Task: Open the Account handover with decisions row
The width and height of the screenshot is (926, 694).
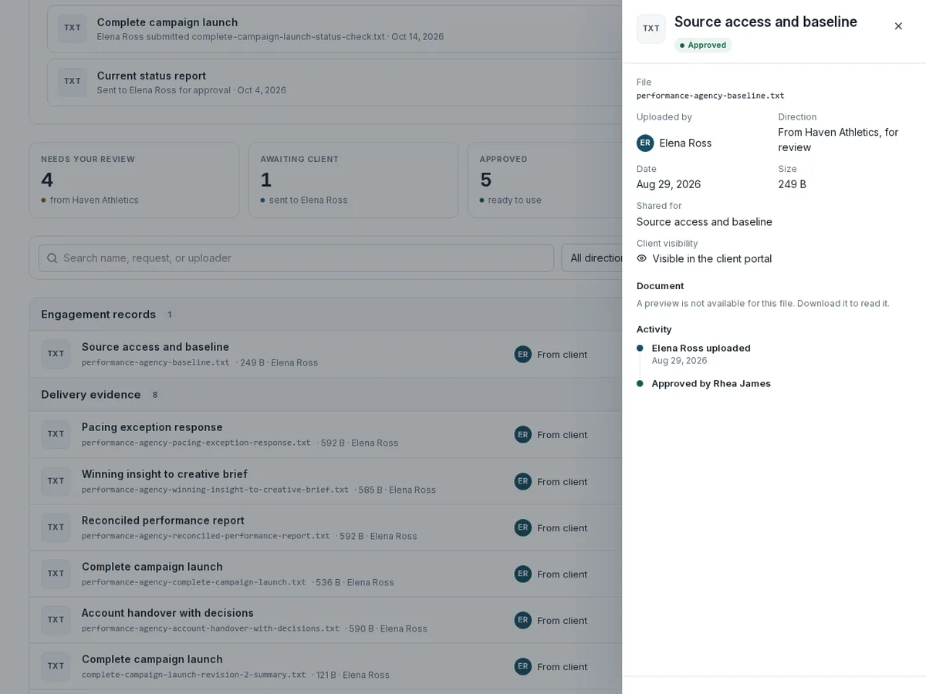Action: (326, 621)
